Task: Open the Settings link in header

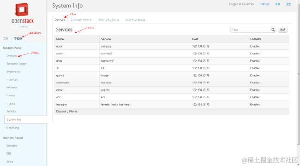Action: pyautogui.click(x=264, y=4)
